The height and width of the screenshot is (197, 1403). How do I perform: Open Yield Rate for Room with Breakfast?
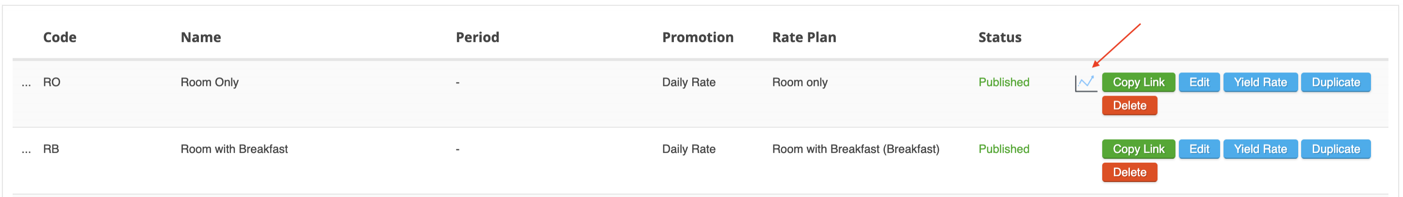click(x=1260, y=149)
